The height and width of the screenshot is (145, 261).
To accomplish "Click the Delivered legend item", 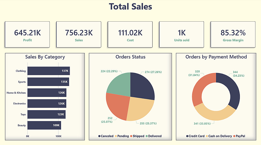I will pyautogui.click(x=153, y=136).
